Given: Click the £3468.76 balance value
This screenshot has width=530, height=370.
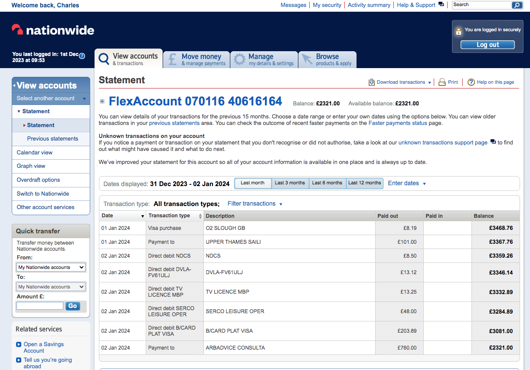Looking at the screenshot, I should click(x=501, y=228).
